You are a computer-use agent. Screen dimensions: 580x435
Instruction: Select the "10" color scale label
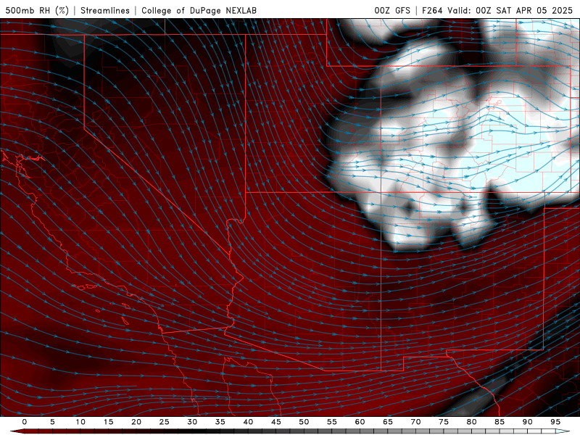[80, 422]
